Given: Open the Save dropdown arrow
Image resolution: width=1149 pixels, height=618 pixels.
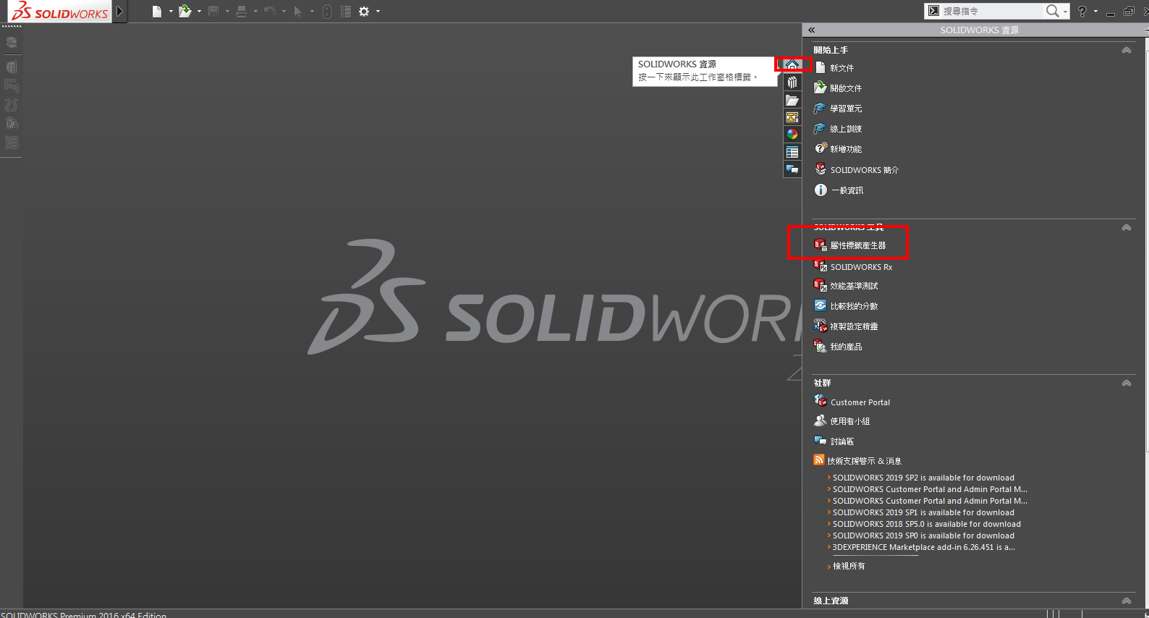Looking at the screenshot, I should point(227,11).
